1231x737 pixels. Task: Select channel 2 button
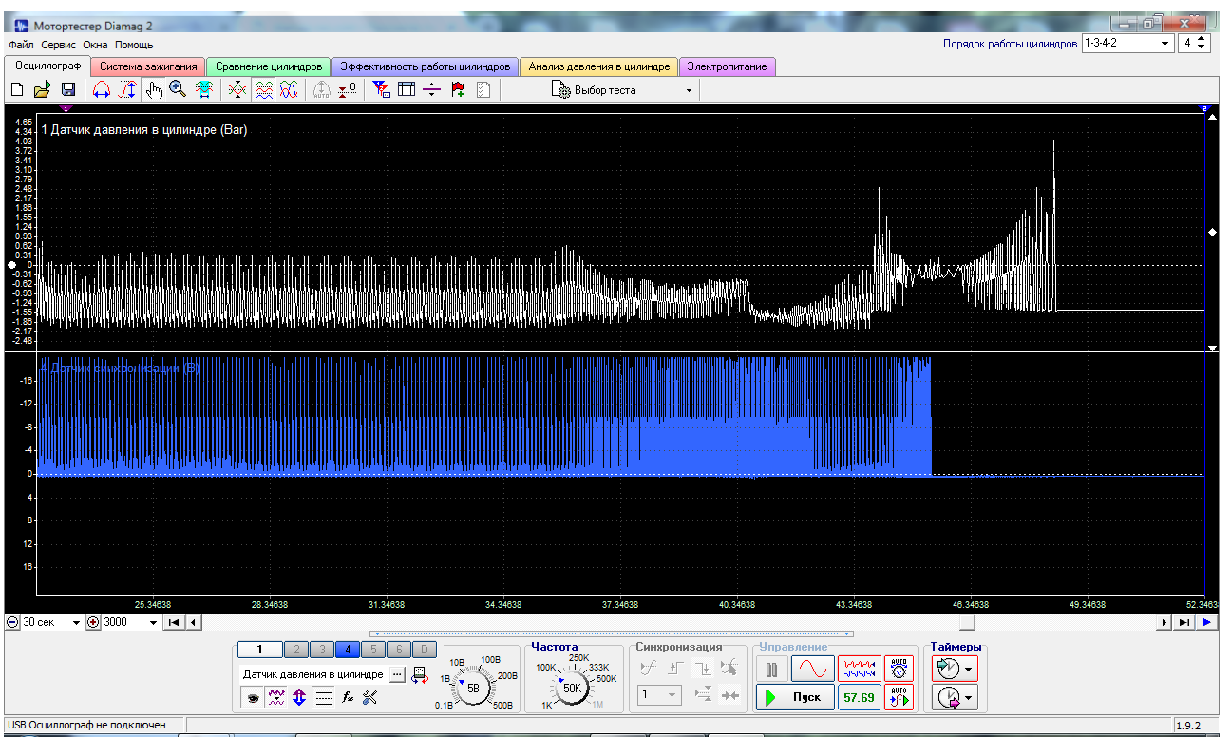(296, 650)
